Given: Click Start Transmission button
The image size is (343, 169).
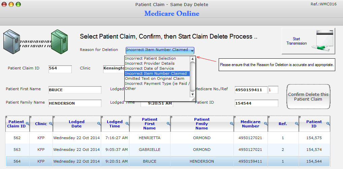Looking at the screenshot, I should click(308, 41).
